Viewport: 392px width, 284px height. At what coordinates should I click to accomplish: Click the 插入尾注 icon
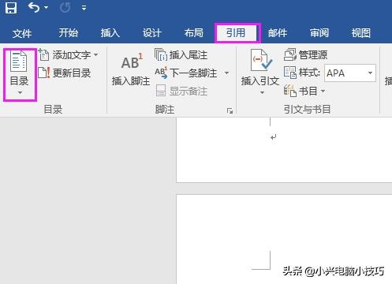point(161,54)
